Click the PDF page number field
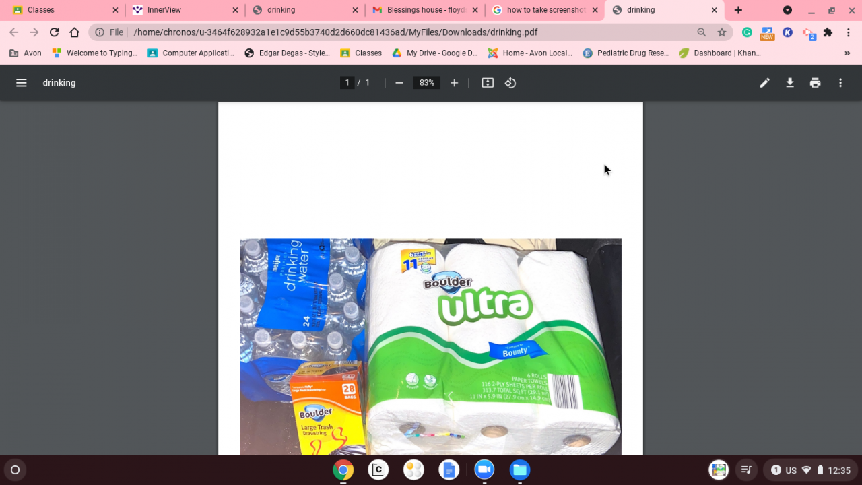The image size is (862, 485). [347, 83]
